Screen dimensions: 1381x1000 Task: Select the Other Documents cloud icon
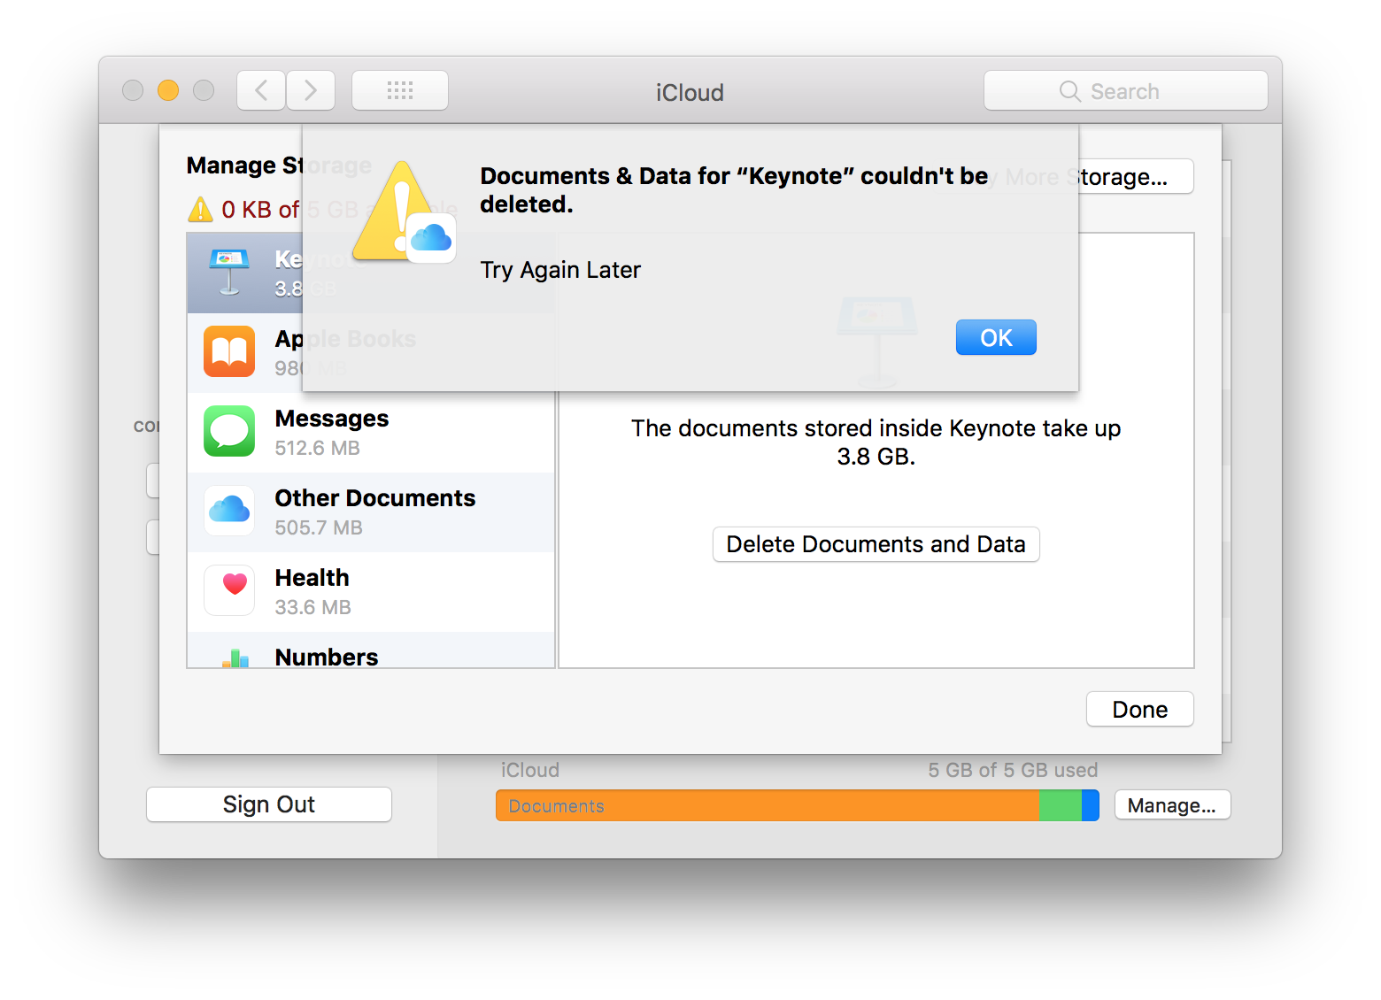pos(229,511)
